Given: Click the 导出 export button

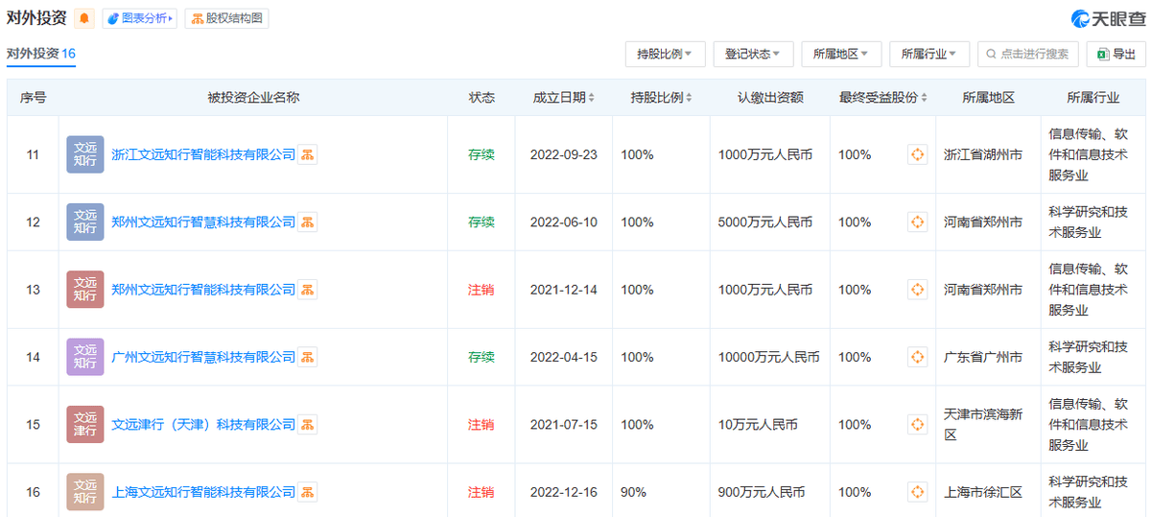Looking at the screenshot, I should coord(1116,55).
